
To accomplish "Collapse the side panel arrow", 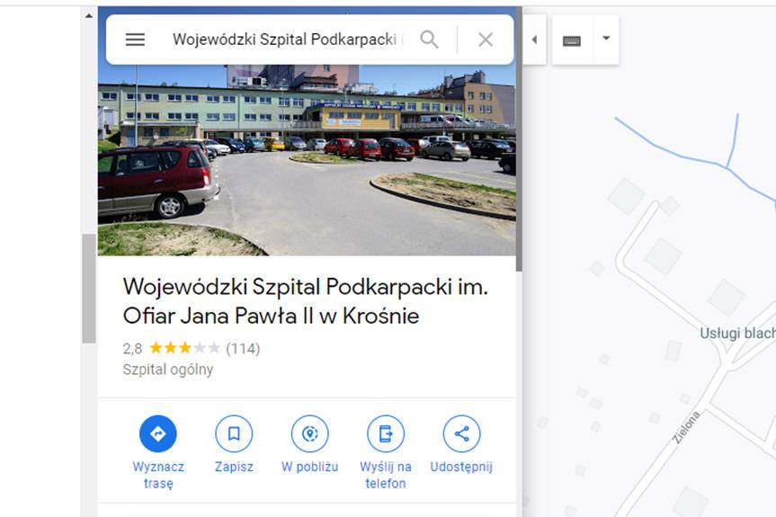I will coord(534,39).
